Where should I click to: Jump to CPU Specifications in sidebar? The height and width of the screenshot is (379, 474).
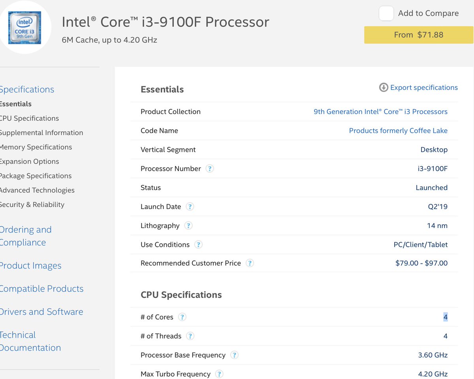[29, 118]
